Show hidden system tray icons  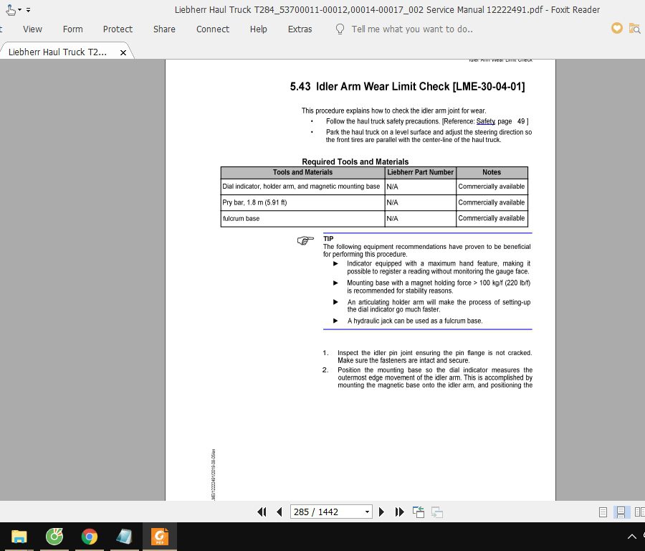632,537
